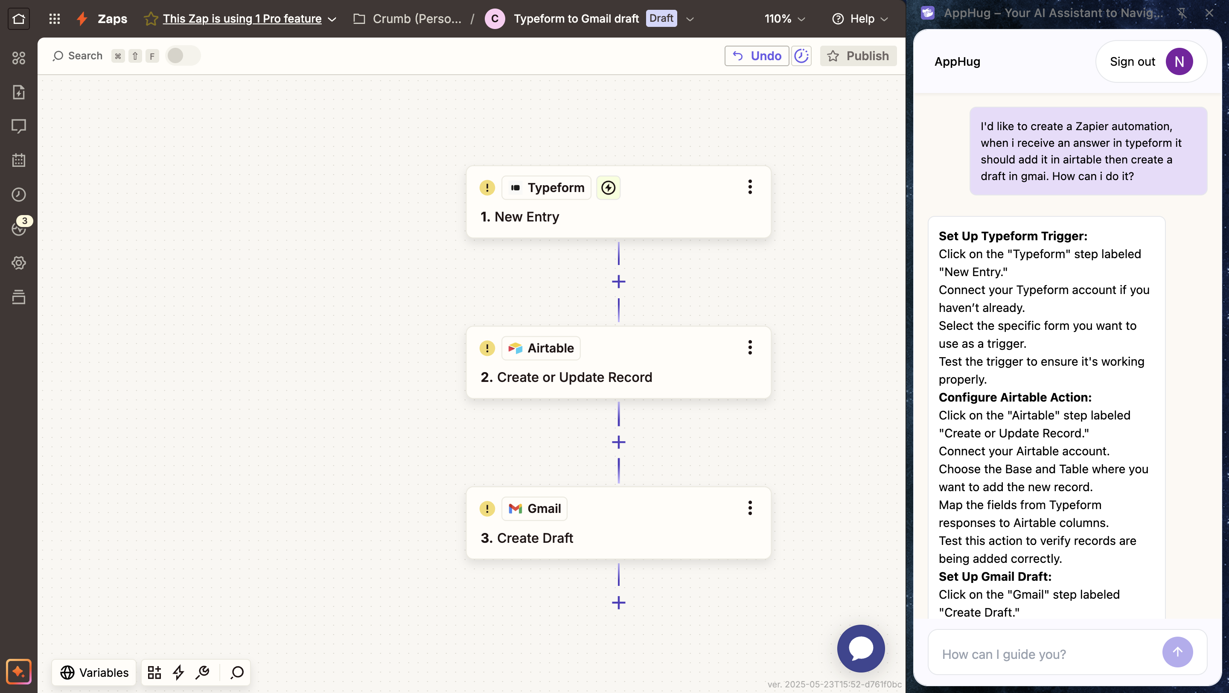Click Sign out in AppHug panel
The width and height of the screenshot is (1229, 693).
tap(1132, 61)
